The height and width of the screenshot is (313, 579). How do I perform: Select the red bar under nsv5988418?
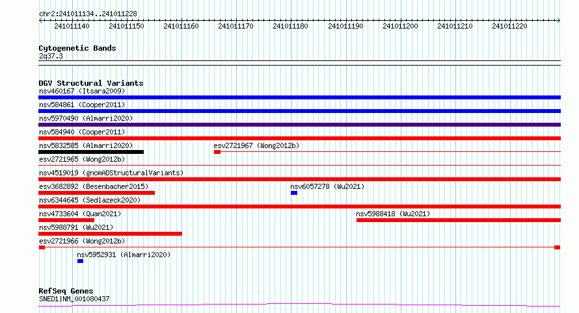coord(459,220)
